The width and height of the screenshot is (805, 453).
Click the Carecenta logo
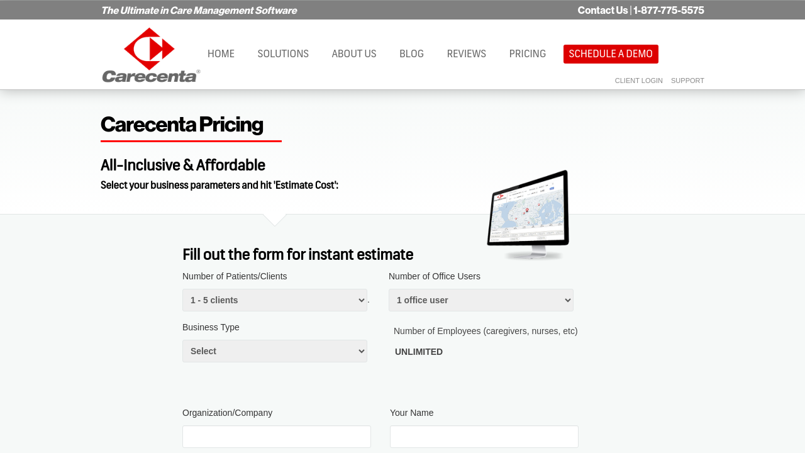pyautogui.click(x=151, y=55)
